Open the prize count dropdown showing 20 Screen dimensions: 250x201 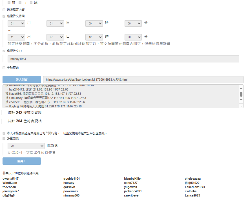[x=26, y=146]
